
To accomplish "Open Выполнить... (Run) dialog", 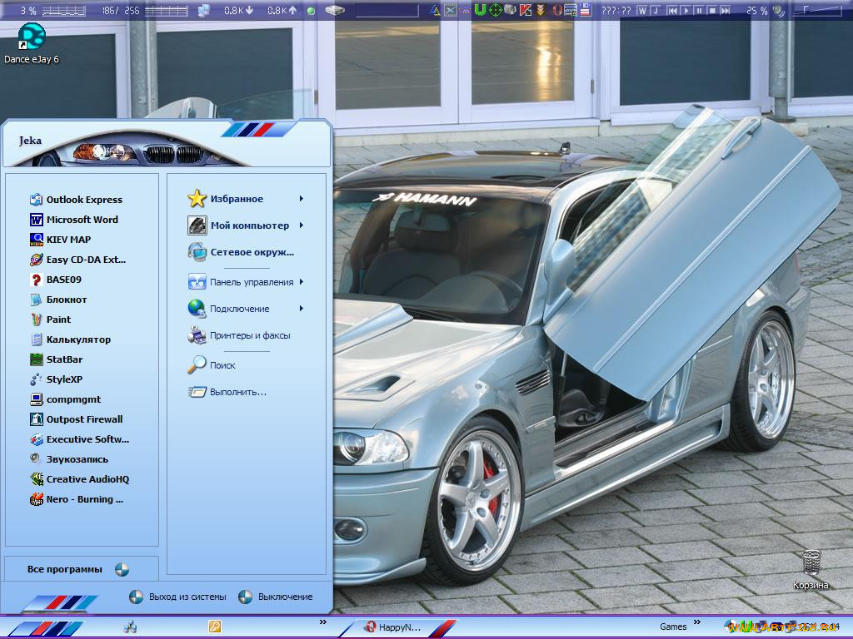I will click(227, 392).
